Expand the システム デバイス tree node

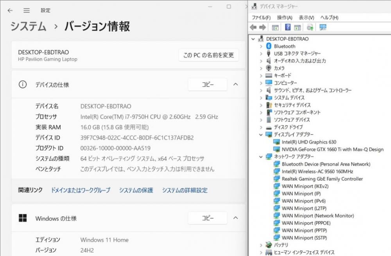click(261, 98)
